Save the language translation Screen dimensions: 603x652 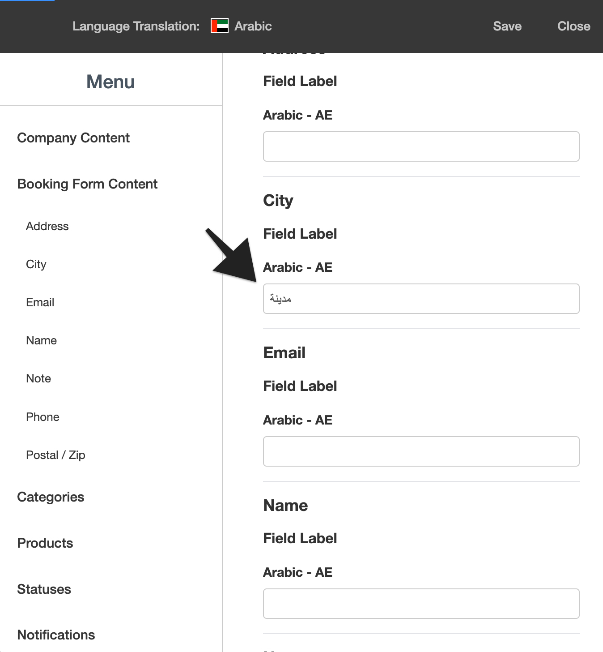click(x=507, y=26)
